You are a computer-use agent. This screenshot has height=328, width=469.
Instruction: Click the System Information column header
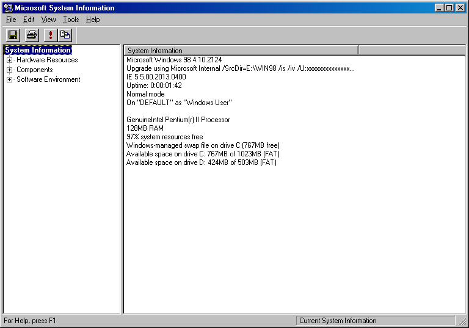[241, 51]
